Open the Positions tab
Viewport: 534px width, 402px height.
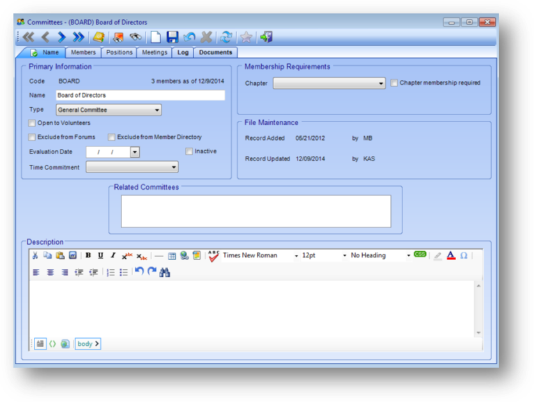point(119,52)
